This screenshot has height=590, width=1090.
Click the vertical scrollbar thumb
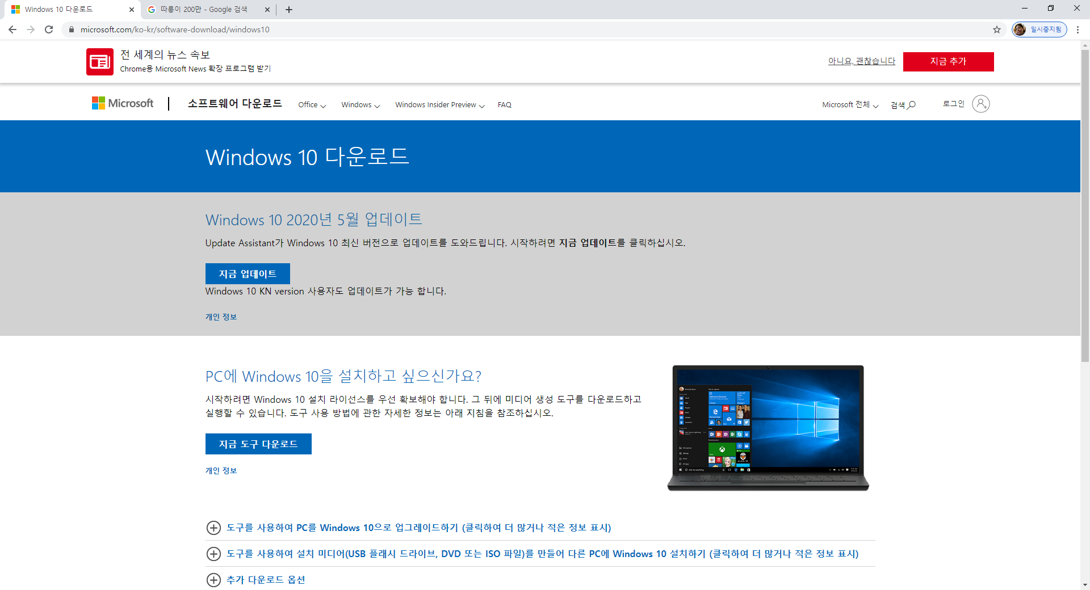pyautogui.click(x=1085, y=205)
